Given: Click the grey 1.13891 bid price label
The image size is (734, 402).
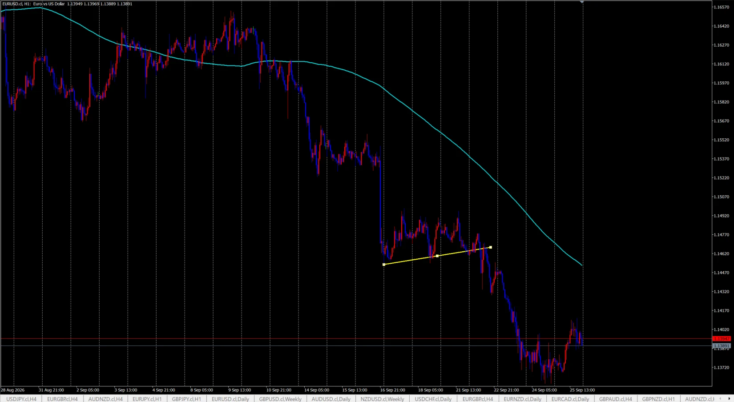Looking at the screenshot, I should point(722,346).
